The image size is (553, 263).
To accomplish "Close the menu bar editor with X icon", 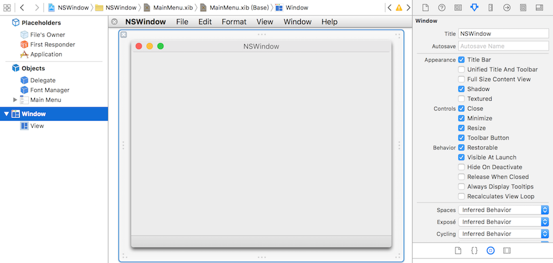I will pos(114,22).
